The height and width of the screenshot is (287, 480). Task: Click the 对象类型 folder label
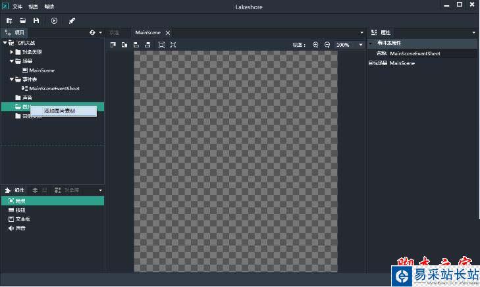[x=32, y=52]
